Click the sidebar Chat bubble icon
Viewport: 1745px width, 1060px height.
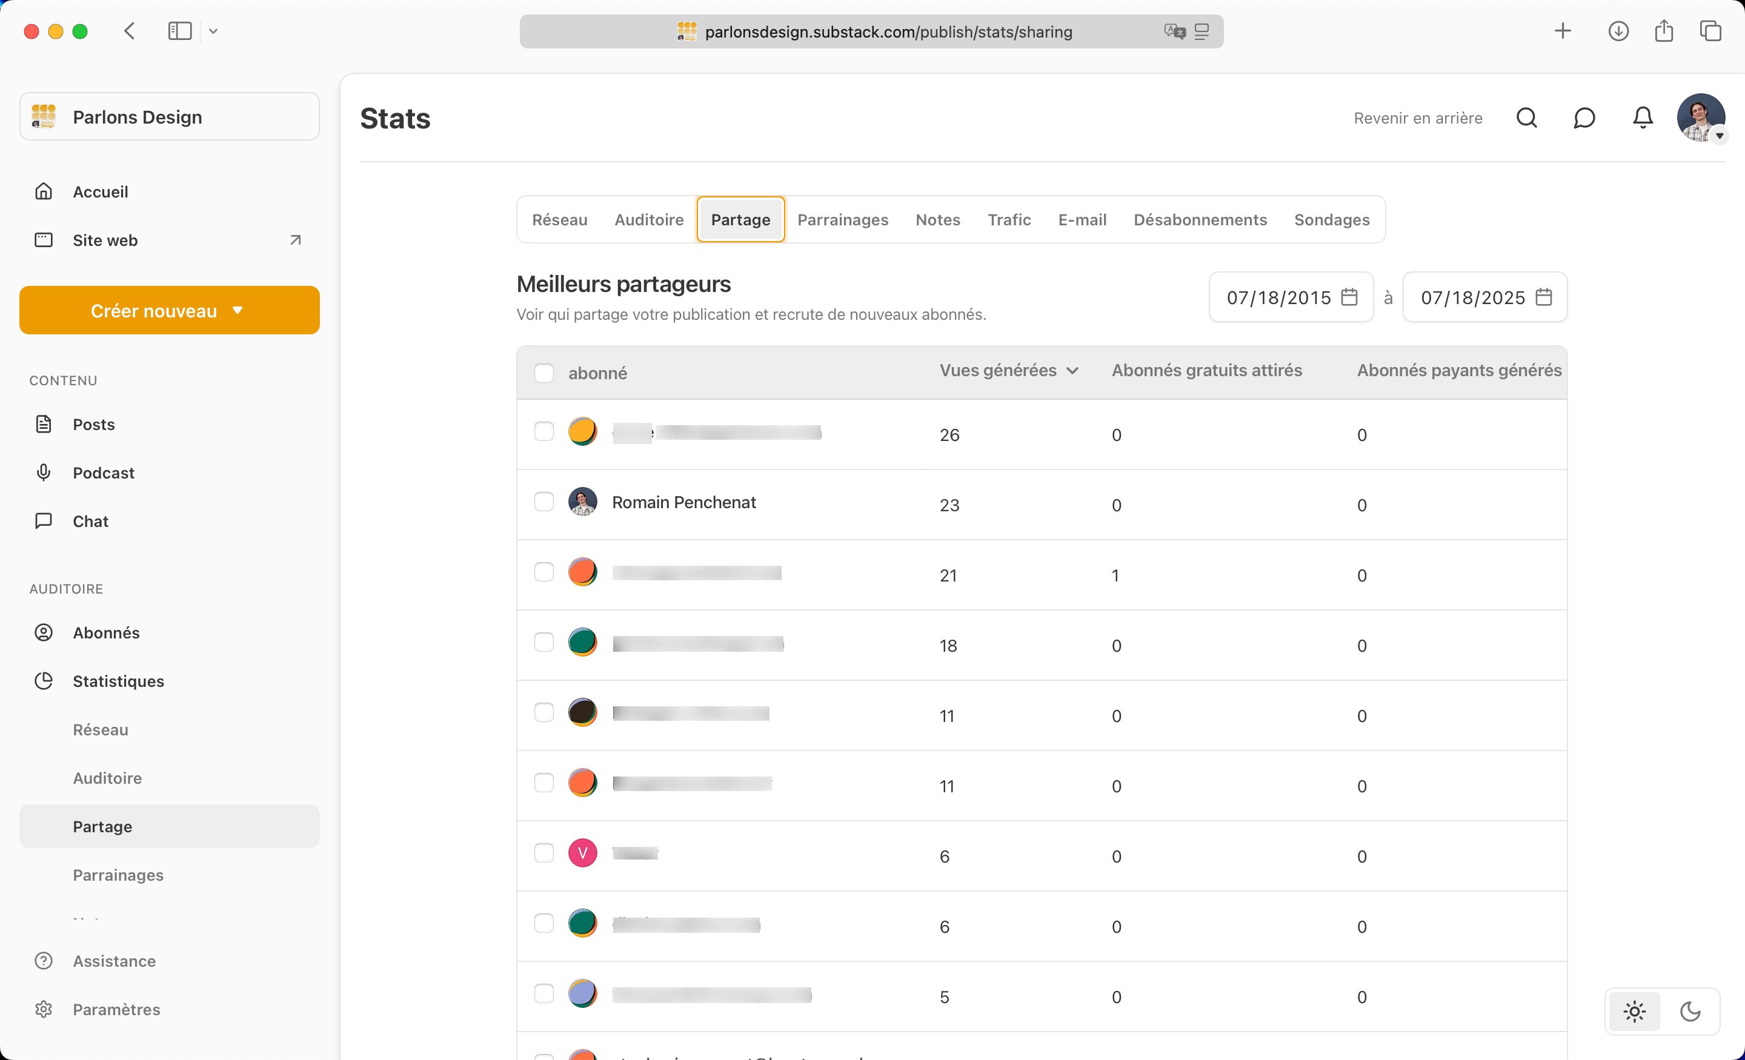[x=44, y=521]
